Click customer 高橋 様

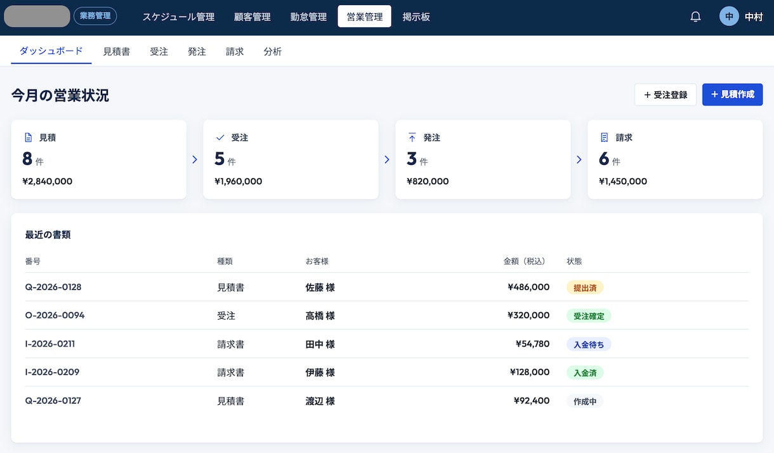point(320,316)
